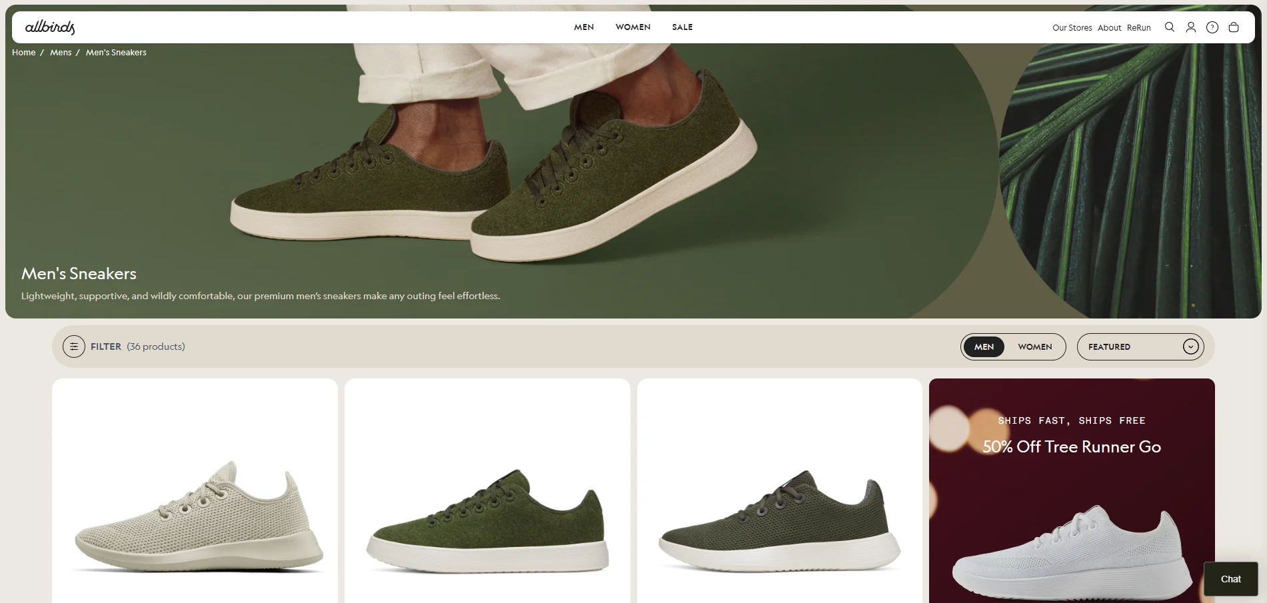Open the shopping cart icon
Image resolution: width=1267 pixels, height=603 pixels.
coord(1234,27)
